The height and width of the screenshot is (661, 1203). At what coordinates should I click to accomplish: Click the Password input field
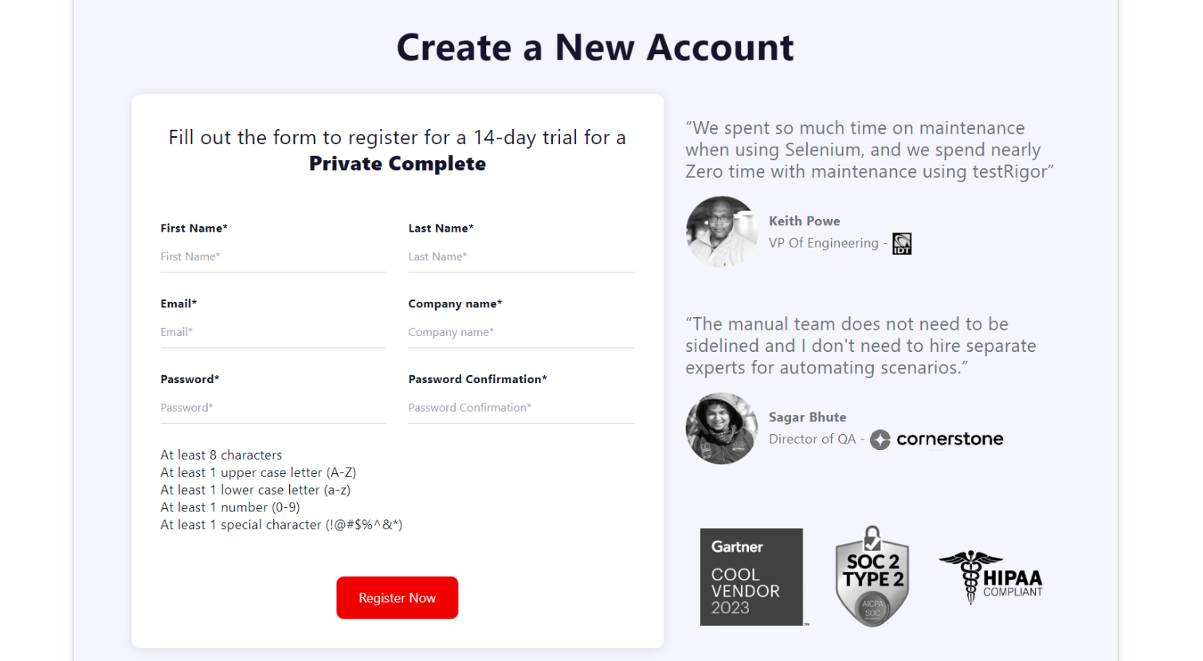click(273, 408)
